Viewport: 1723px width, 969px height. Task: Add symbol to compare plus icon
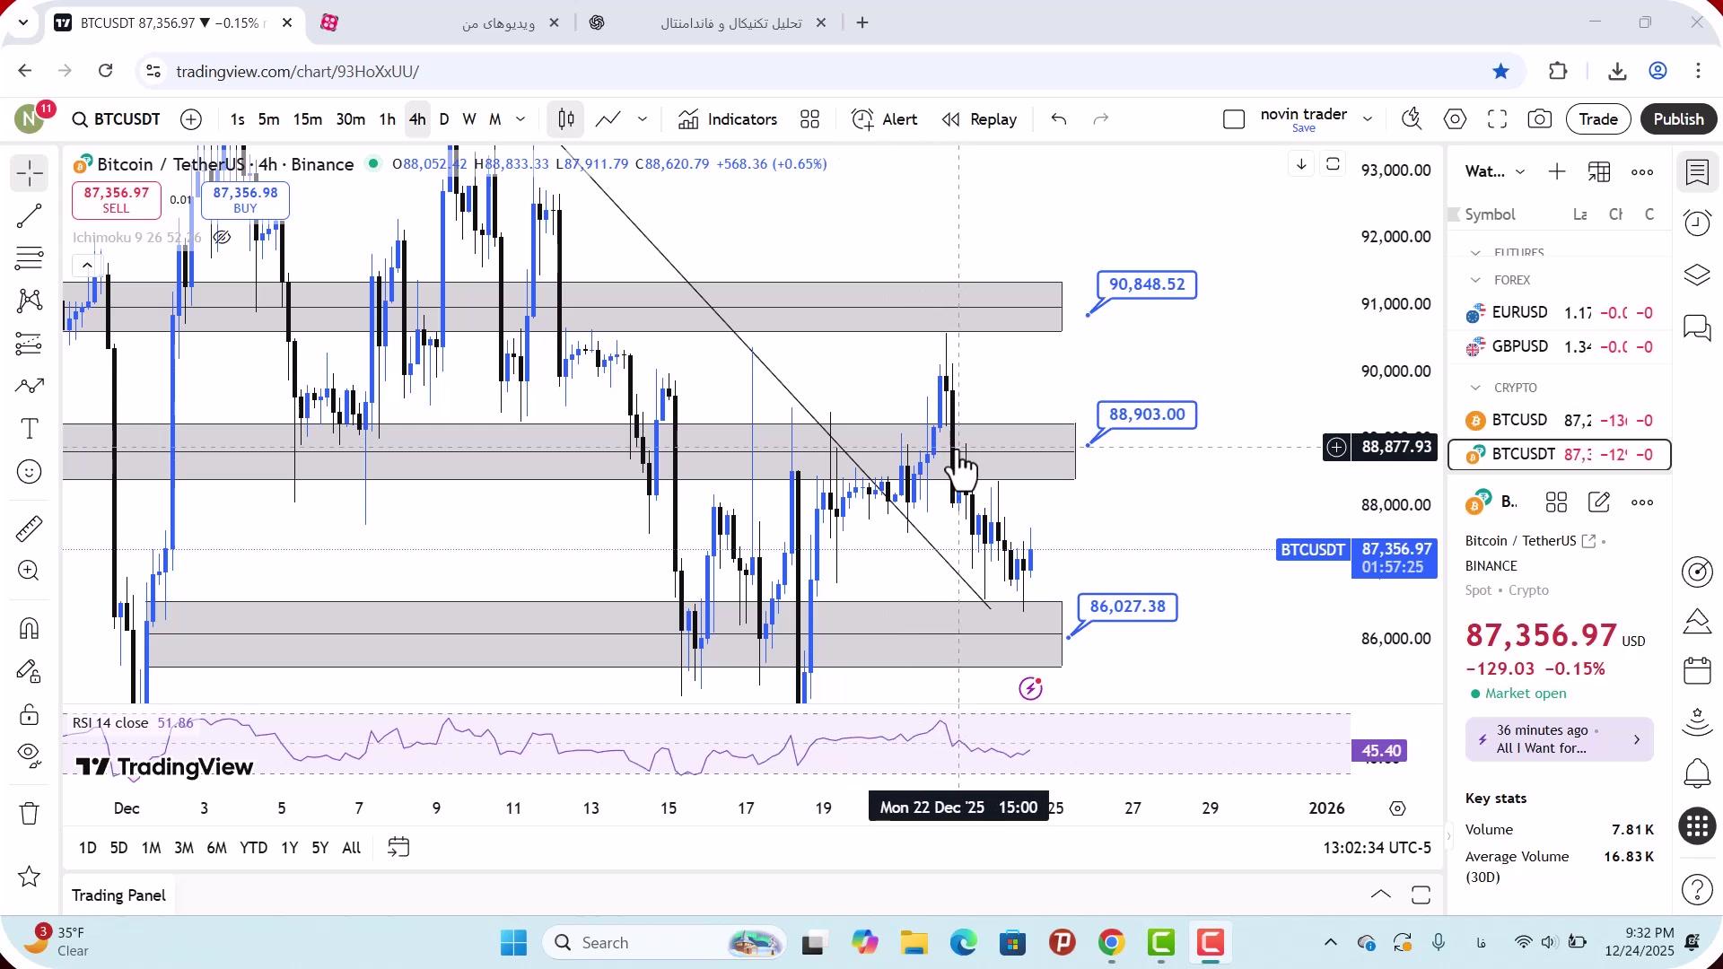click(x=191, y=119)
